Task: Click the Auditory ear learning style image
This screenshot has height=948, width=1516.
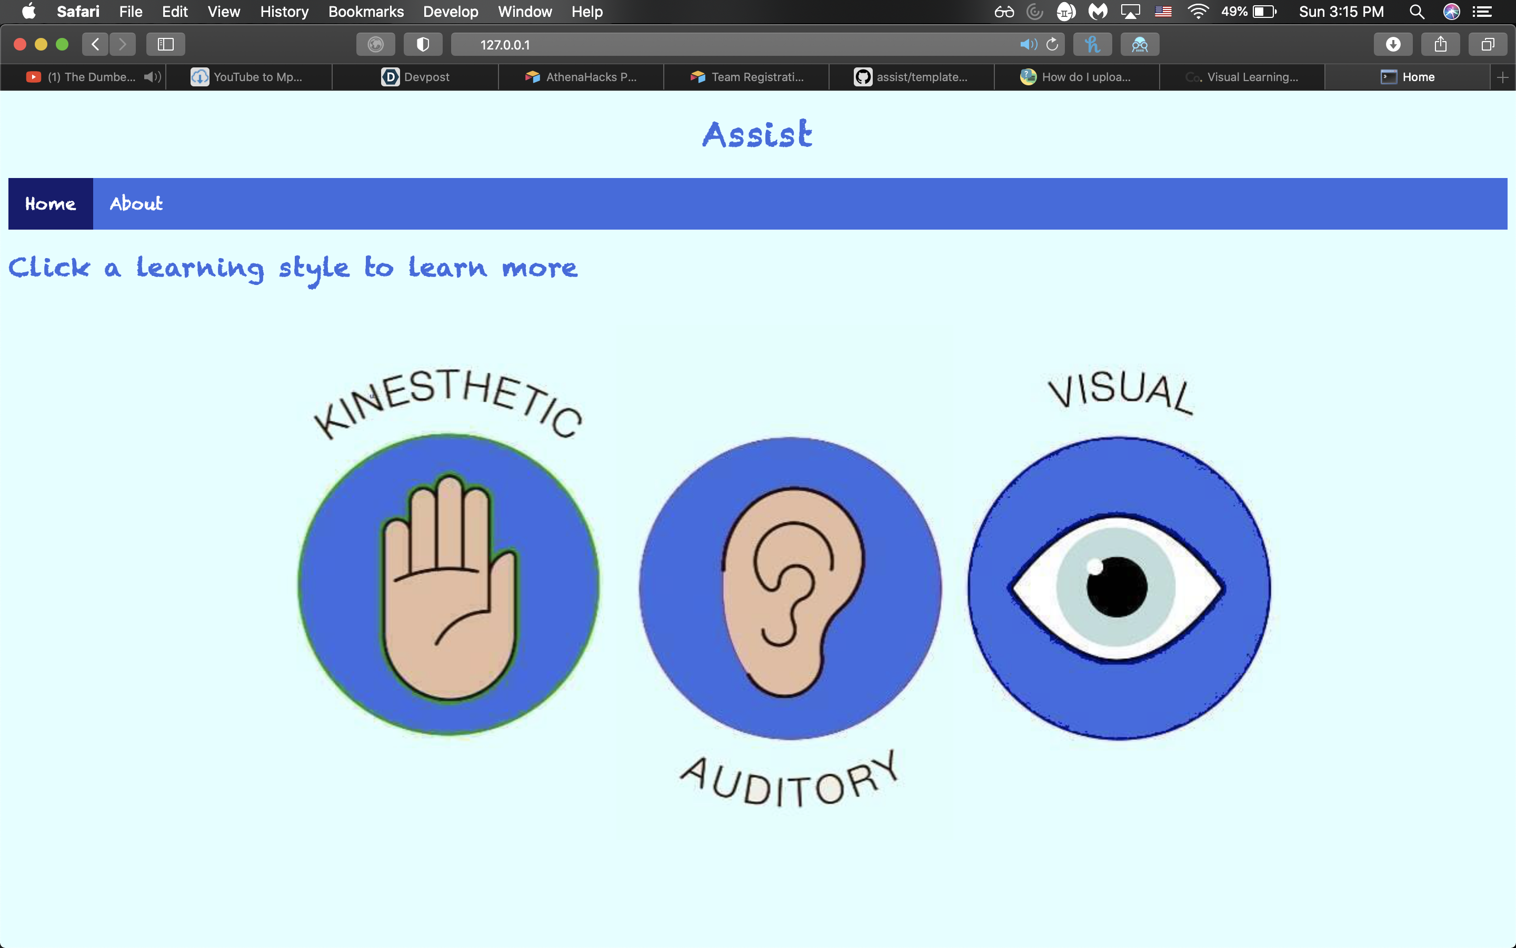Action: pos(790,588)
